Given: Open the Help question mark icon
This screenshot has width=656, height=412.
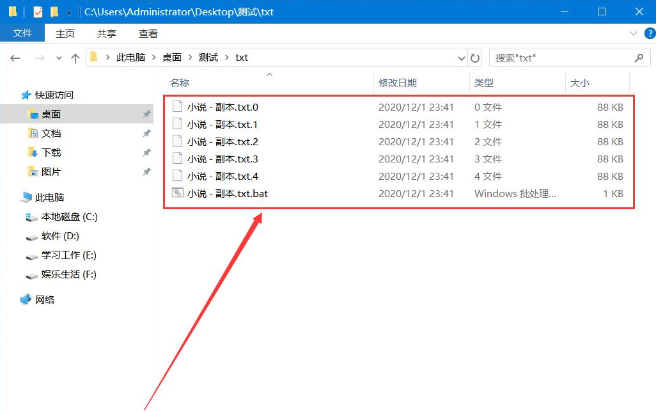Looking at the screenshot, I should point(650,33).
